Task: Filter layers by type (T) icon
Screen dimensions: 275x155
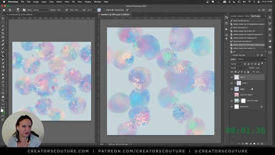Action: (252, 64)
